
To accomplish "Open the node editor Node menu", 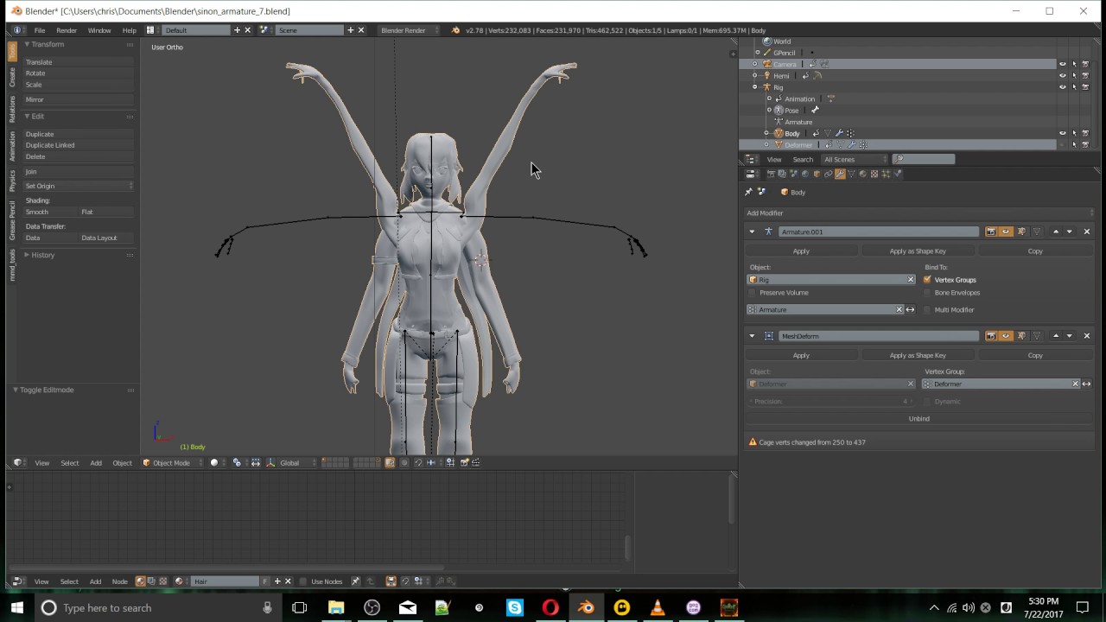I will (x=119, y=581).
